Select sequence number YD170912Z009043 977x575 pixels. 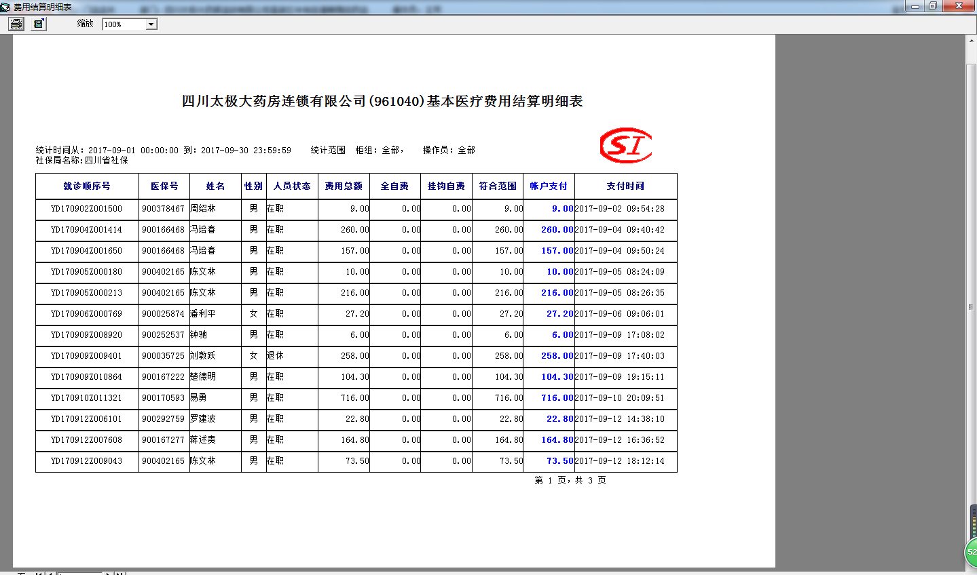pyautogui.click(x=86, y=461)
